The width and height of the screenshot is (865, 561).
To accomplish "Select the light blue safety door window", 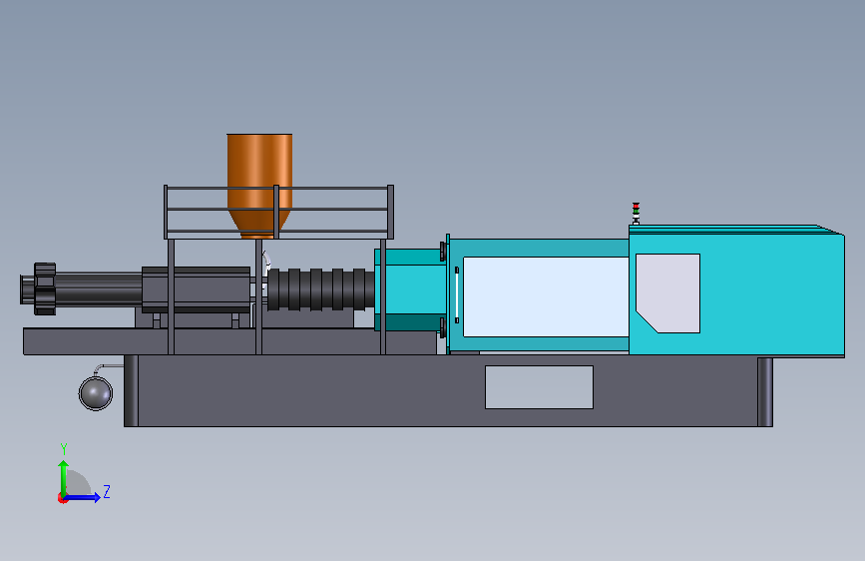I will [546, 296].
